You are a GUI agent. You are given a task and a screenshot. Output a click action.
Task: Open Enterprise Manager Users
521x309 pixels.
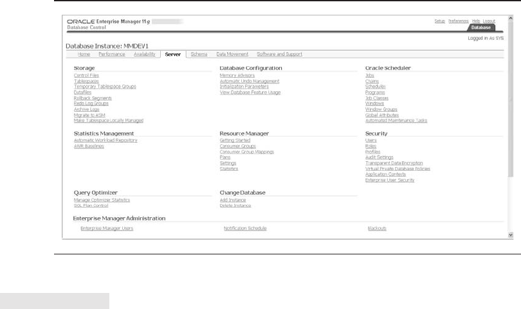point(107,228)
